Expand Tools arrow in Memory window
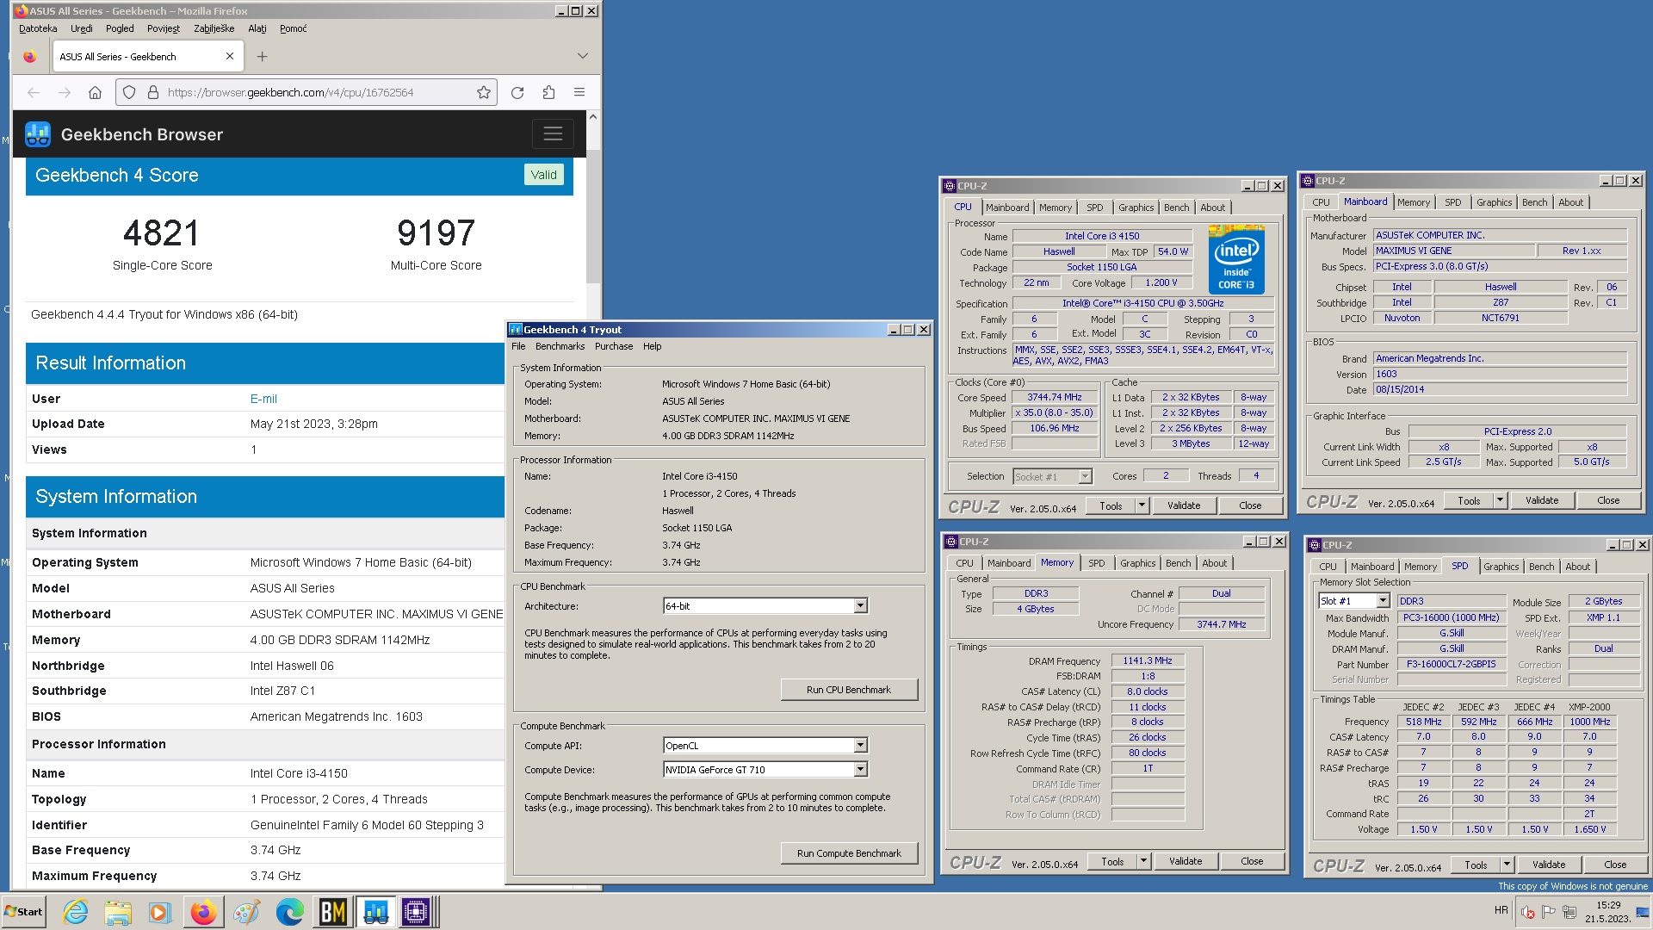This screenshot has height=930, width=1653. tap(1144, 861)
